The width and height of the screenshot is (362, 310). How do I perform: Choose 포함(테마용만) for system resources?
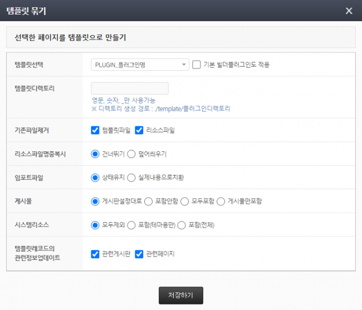click(132, 225)
